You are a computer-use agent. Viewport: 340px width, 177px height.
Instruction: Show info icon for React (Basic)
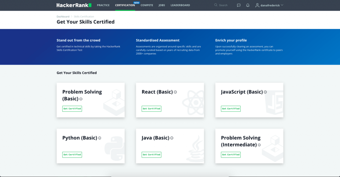pyautogui.click(x=175, y=92)
